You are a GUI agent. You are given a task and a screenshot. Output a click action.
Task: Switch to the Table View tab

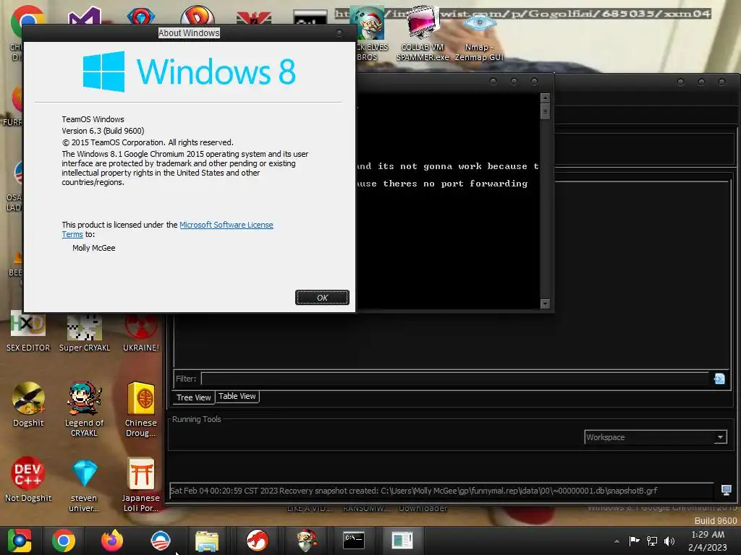(x=237, y=396)
